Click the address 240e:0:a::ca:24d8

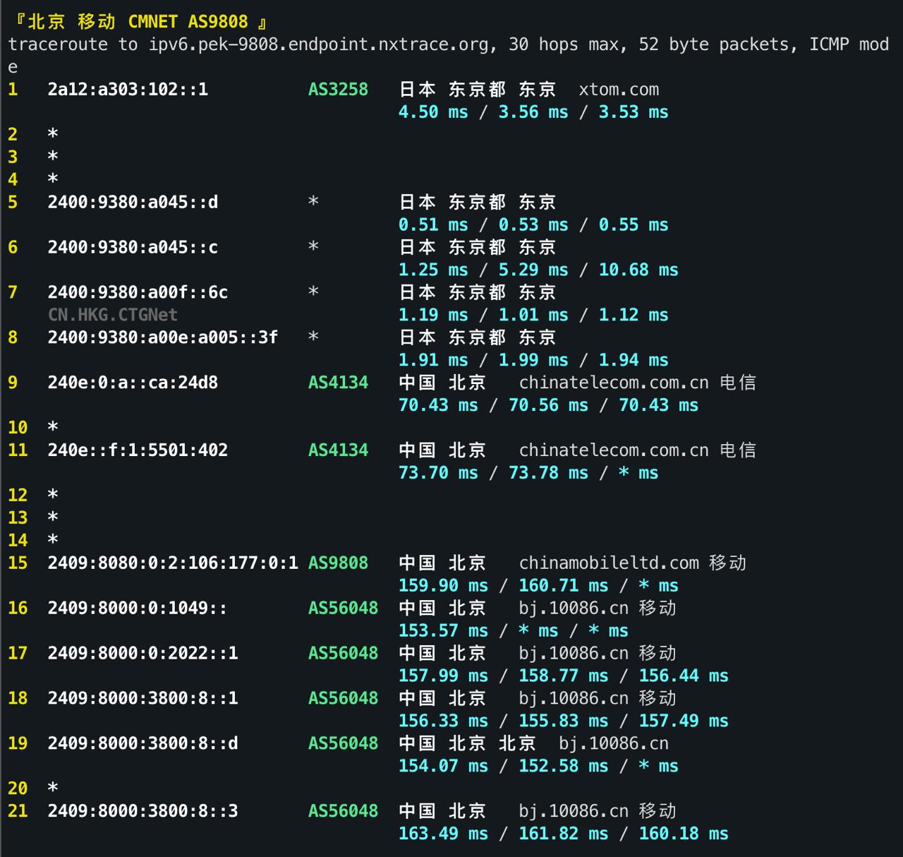tap(133, 382)
